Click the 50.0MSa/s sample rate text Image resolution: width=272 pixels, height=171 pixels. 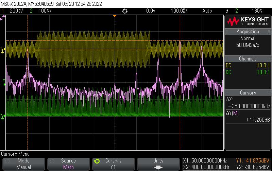(x=248, y=45)
